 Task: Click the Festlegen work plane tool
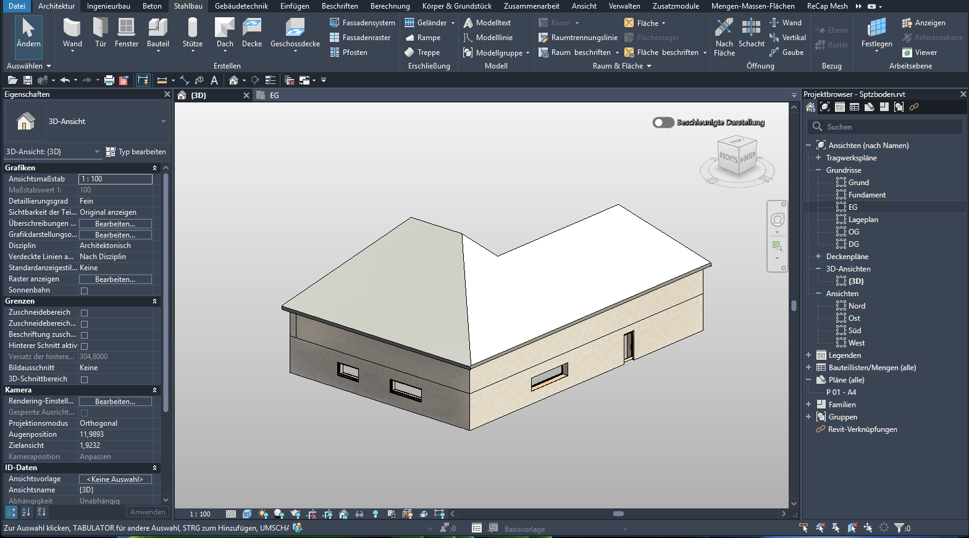point(877,33)
